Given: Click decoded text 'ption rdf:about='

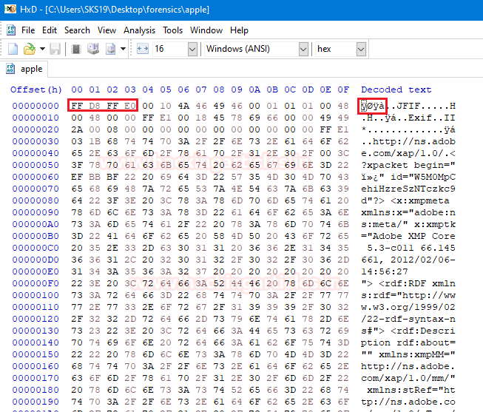Looking at the screenshot, I should pos(408,342).
